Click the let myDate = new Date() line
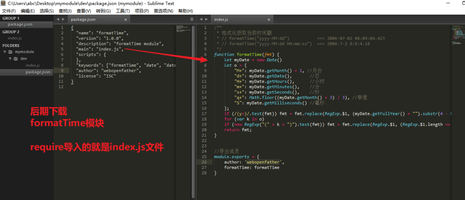The height and width of the screenshot is (200, 465). click(253, 60)
